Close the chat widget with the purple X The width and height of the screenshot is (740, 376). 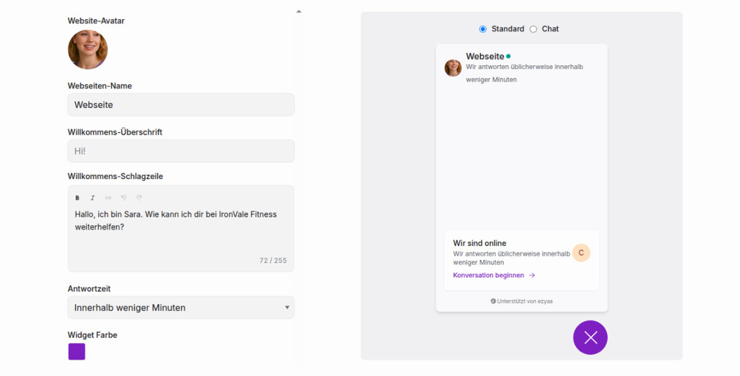coord(590,337)
